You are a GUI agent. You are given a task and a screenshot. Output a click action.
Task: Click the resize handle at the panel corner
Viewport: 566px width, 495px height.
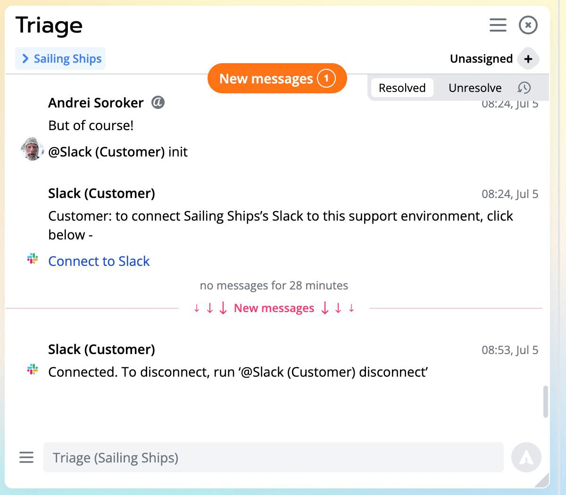pos(542,480)
